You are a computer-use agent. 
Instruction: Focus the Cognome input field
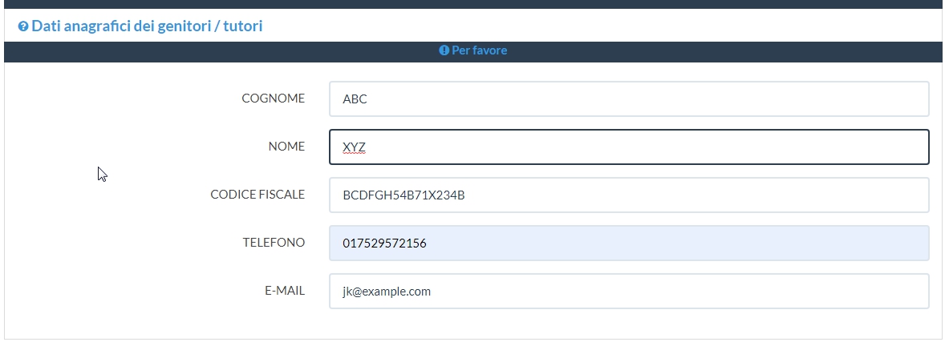point(628,99)
